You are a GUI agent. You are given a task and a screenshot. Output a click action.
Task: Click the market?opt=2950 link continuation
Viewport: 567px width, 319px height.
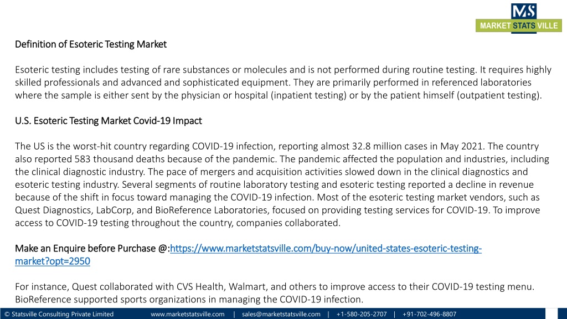pyautogui.click(x=53, y=261)
